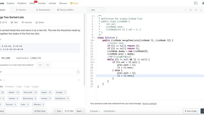
Task: Collapse the companies section chevron
Action: coord(79,80)
